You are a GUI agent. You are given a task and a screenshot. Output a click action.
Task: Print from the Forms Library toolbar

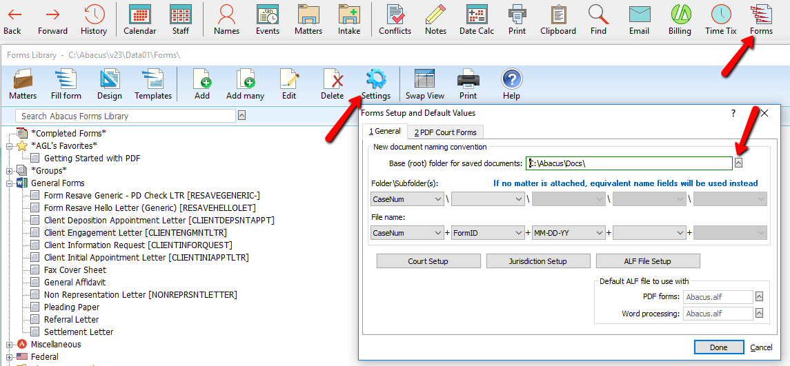coord(468,84)
